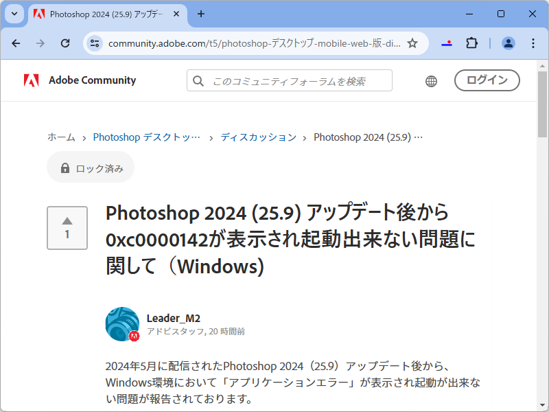Click the colored bookmark icon beside extensions

[447, 43]
